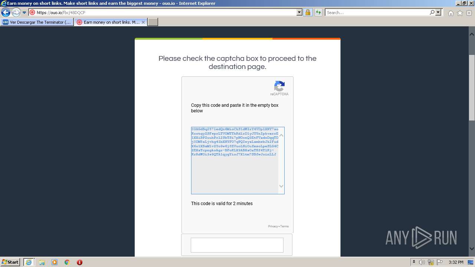
Task: Focus the Search box in toolbar
Action: point(377,13)
